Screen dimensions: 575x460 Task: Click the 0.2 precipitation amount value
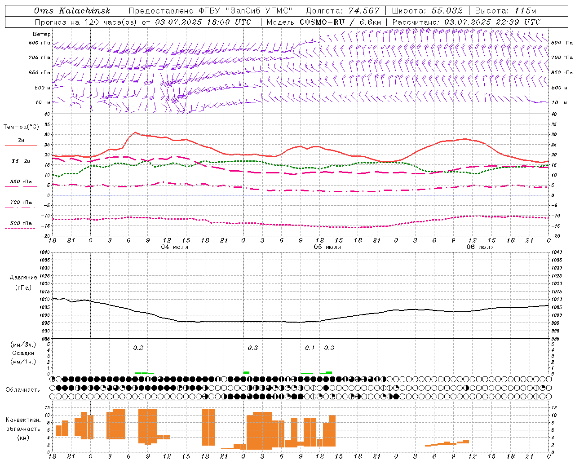(x=138, y=348)
